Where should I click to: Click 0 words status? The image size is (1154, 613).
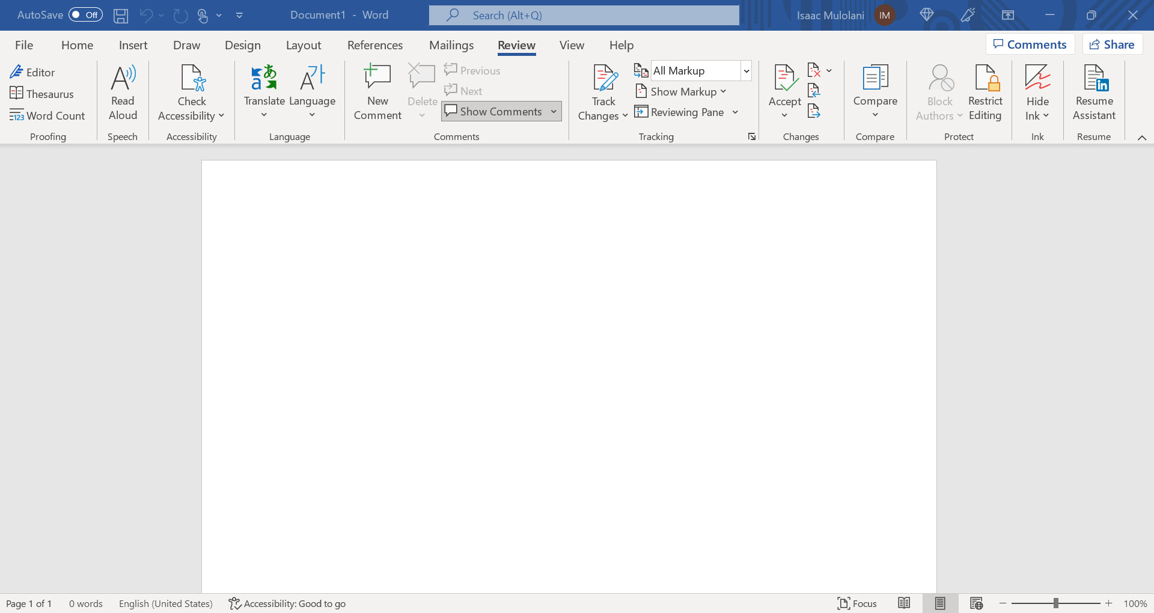tap(85, 603)
